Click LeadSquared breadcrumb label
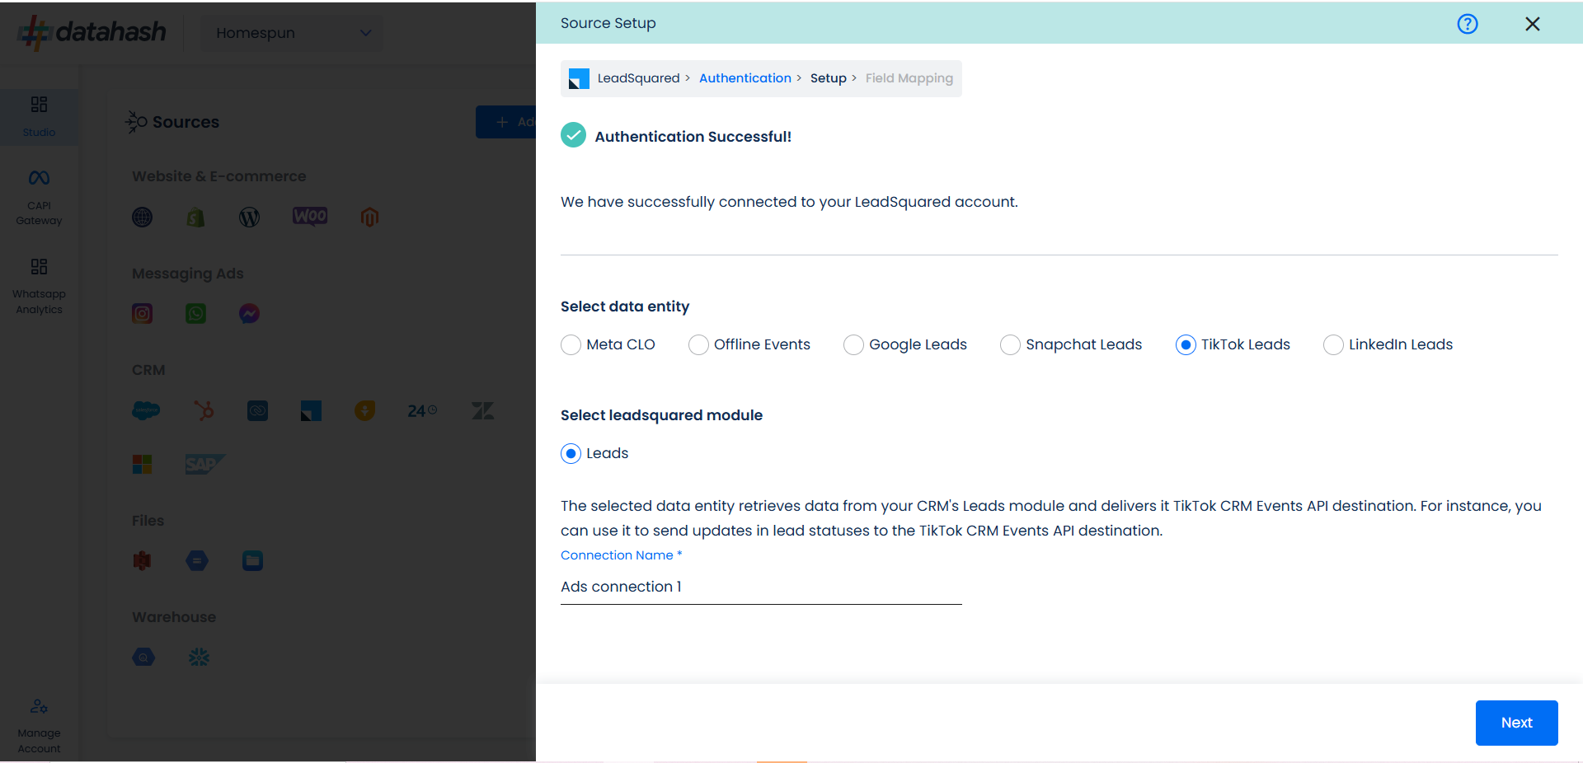The image size is (1583, 763). coord(639,78)
